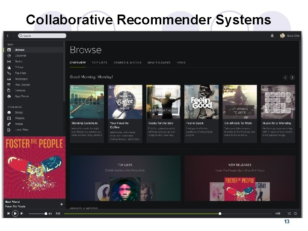
Task: Switch to the News tab
Action: (x=181, y=62)
